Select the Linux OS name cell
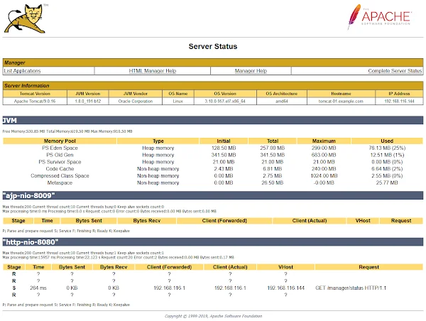426x321 pixels. 178,101
